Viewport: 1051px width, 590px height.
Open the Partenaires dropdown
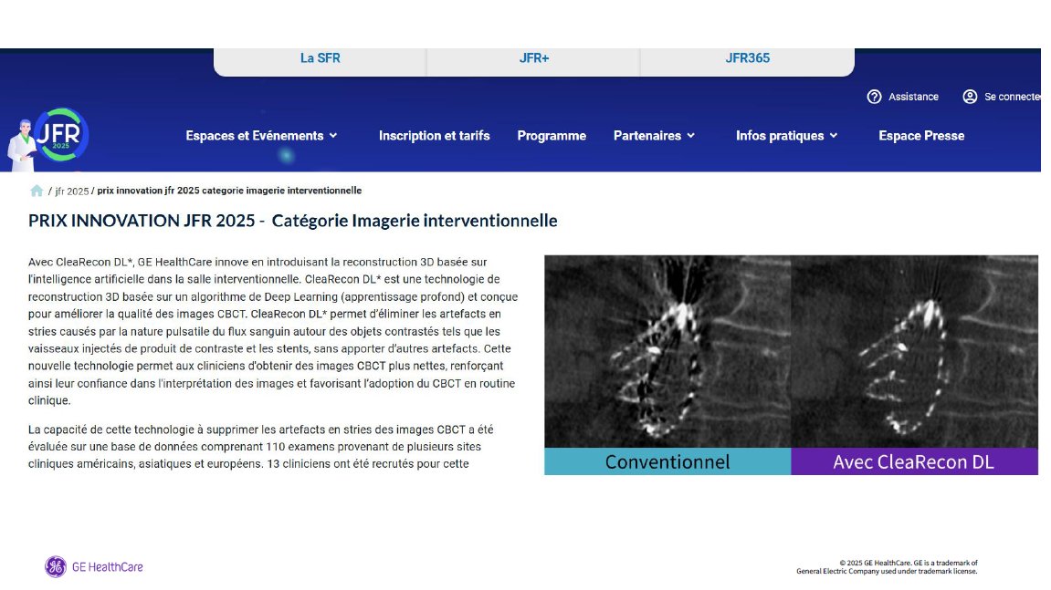click(x=654, y=136)
